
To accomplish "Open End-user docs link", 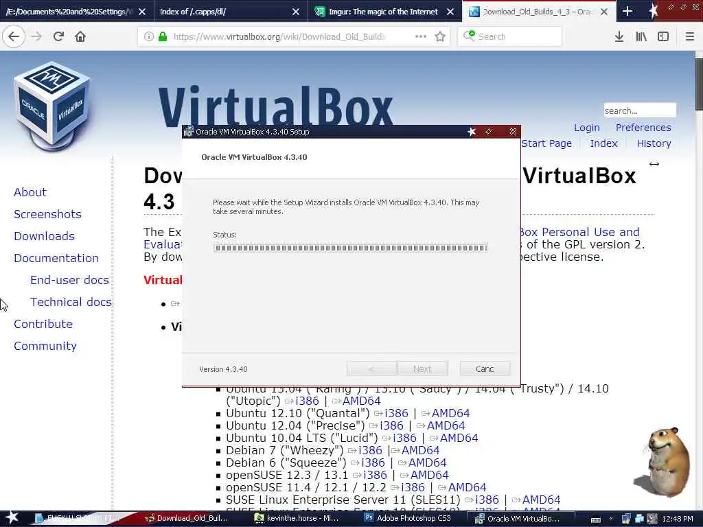I will click(69, 280).
